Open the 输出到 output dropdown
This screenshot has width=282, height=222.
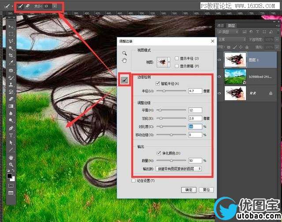[178, 169]
